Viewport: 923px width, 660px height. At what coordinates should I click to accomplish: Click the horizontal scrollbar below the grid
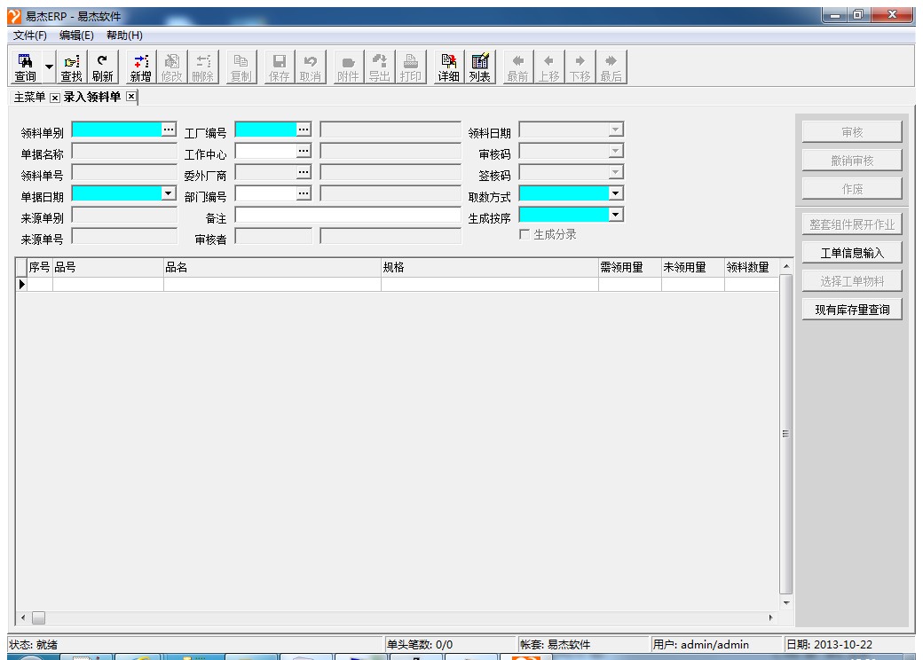click(x=399, y=617)
